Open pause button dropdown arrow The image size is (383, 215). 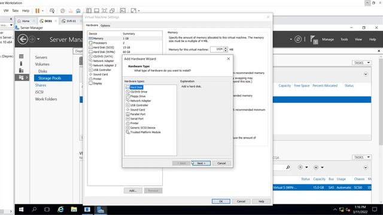tap(42, 11)
